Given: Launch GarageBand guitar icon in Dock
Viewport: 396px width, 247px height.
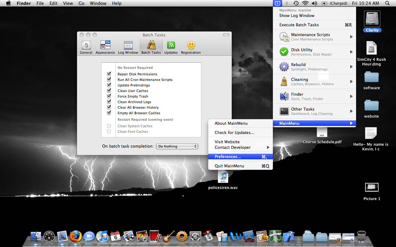Looking at the screenshot, I should tap(168, 237).
